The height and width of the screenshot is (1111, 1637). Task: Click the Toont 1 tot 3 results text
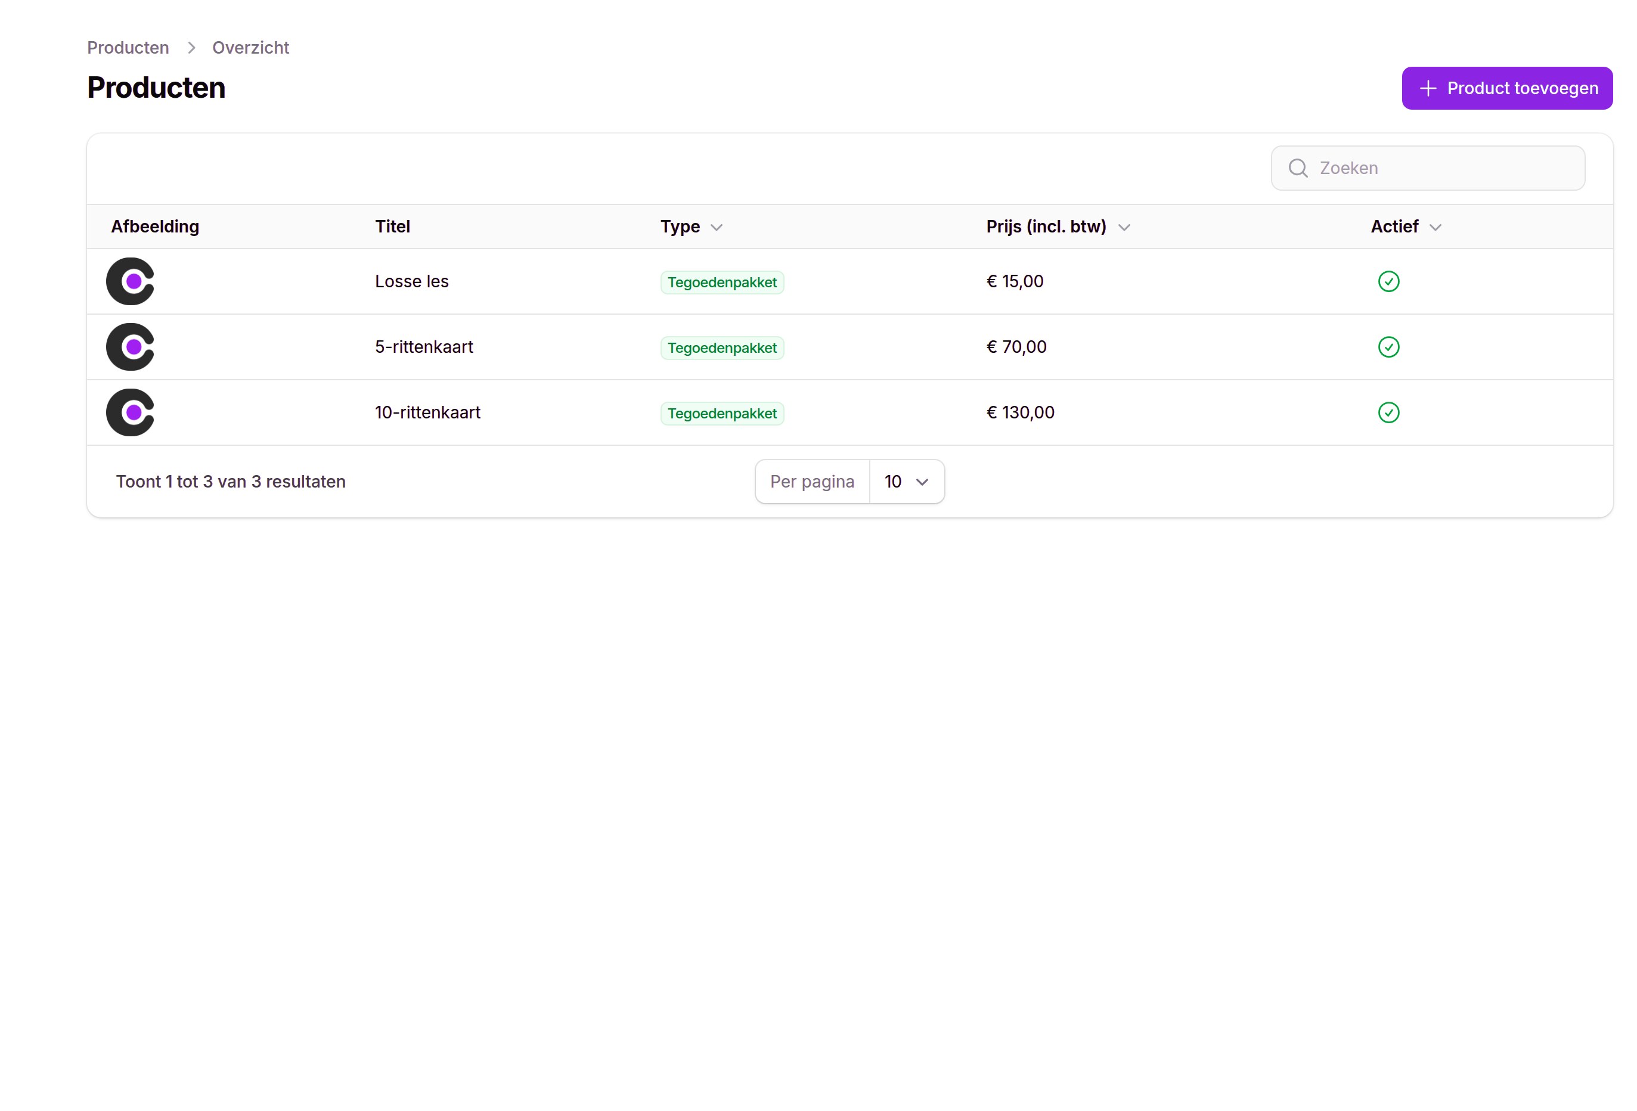231,482
